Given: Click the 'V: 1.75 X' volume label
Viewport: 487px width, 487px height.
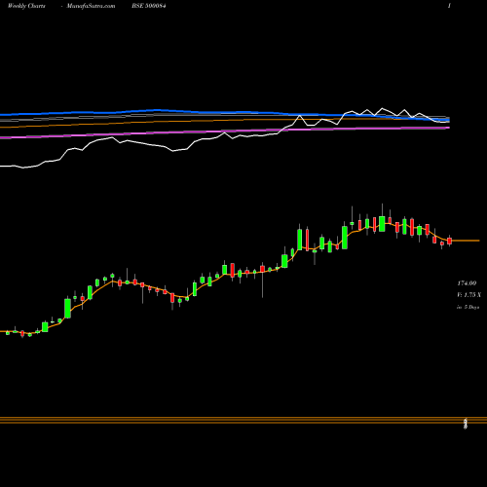Looking at the screenshot, I should pos(468,295).
